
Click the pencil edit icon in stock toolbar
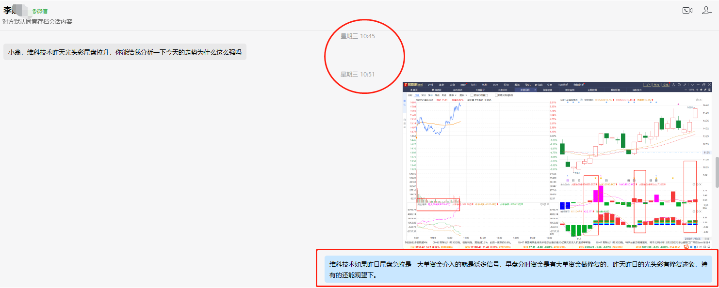click(705, 90)
